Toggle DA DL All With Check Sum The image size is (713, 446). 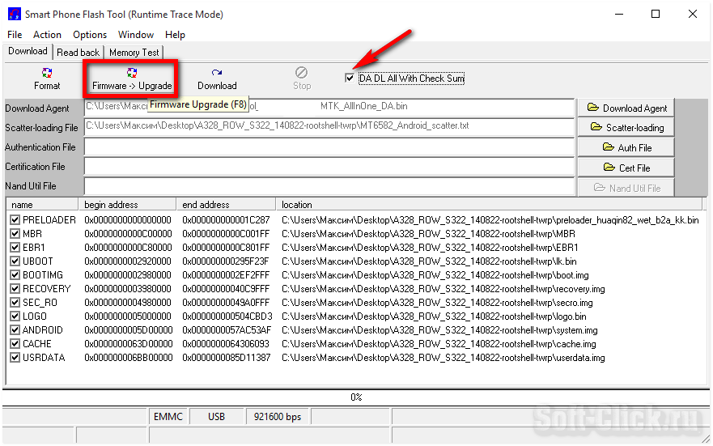350,79
